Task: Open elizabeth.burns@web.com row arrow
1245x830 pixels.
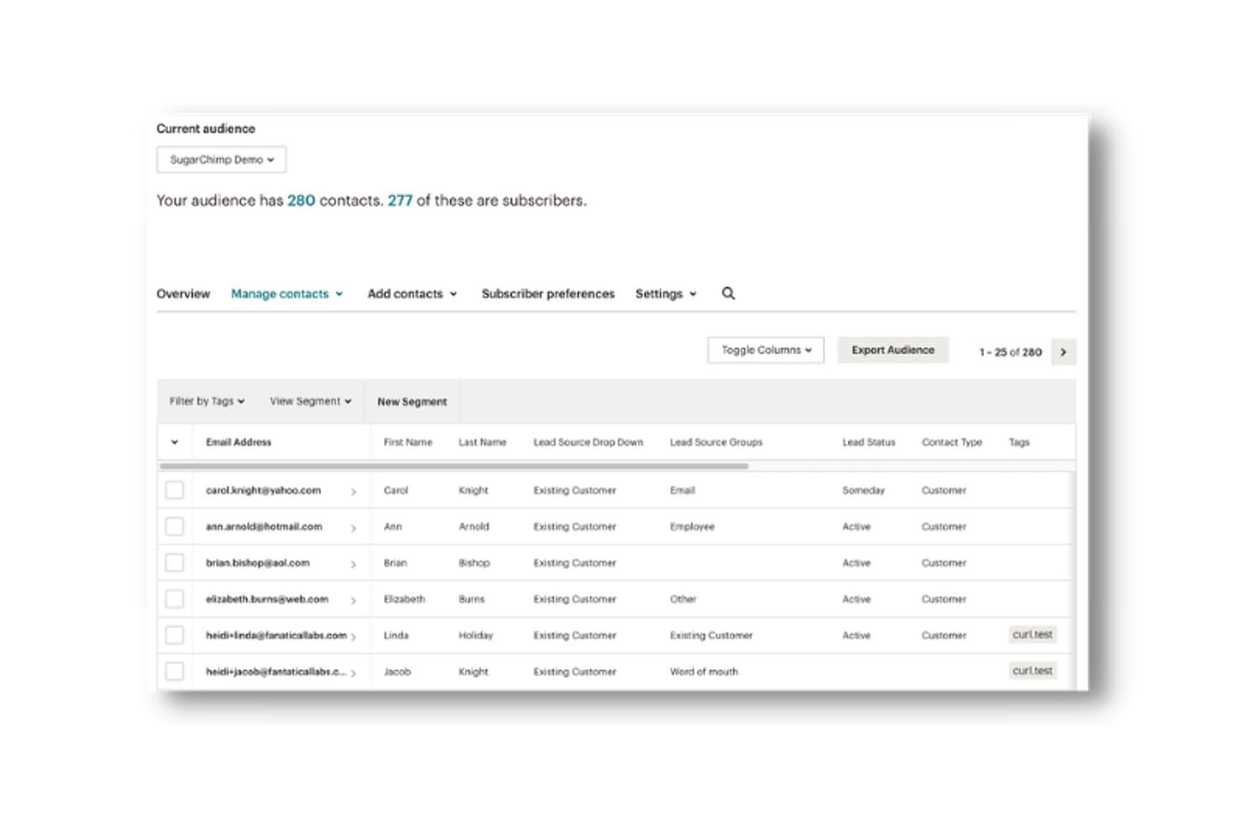Action: 353,600
